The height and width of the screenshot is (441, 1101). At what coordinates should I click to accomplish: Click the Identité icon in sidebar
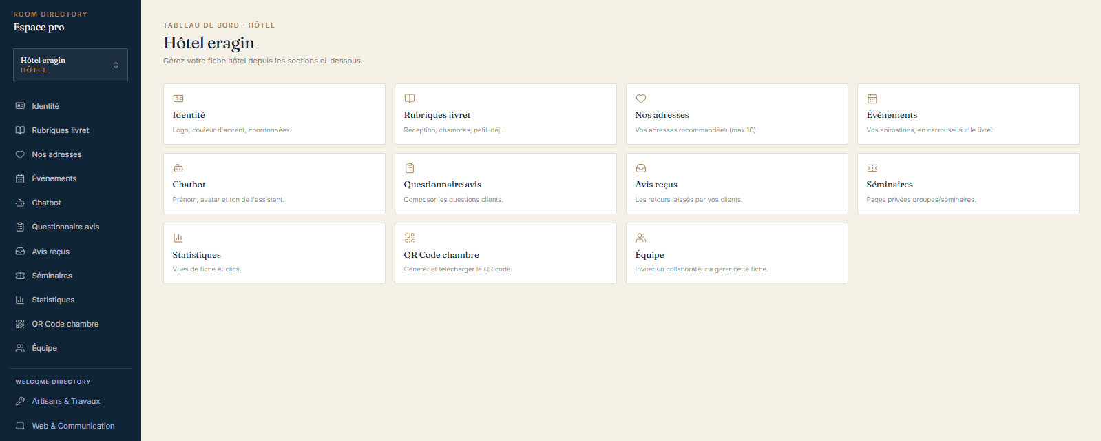click(20, 106)
